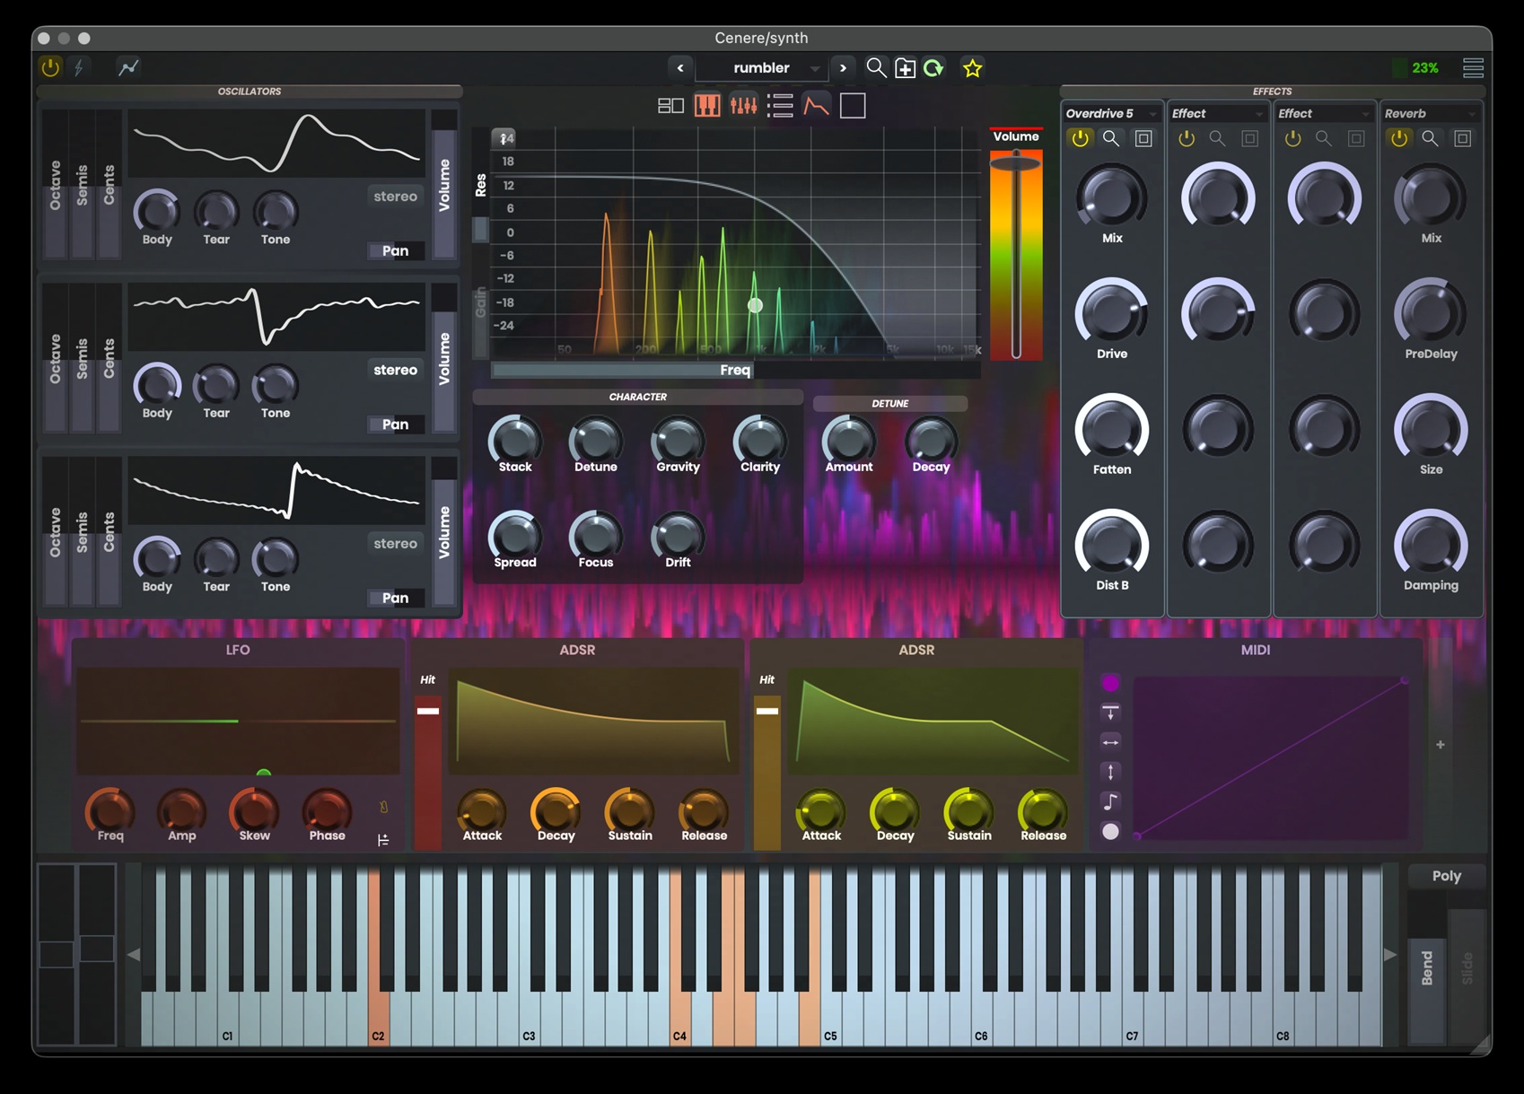Switch to the piano keys view
Image resolution: width=1524 pixels, height=1094 pixels.
pyautogui.click(x=707, y=106)
